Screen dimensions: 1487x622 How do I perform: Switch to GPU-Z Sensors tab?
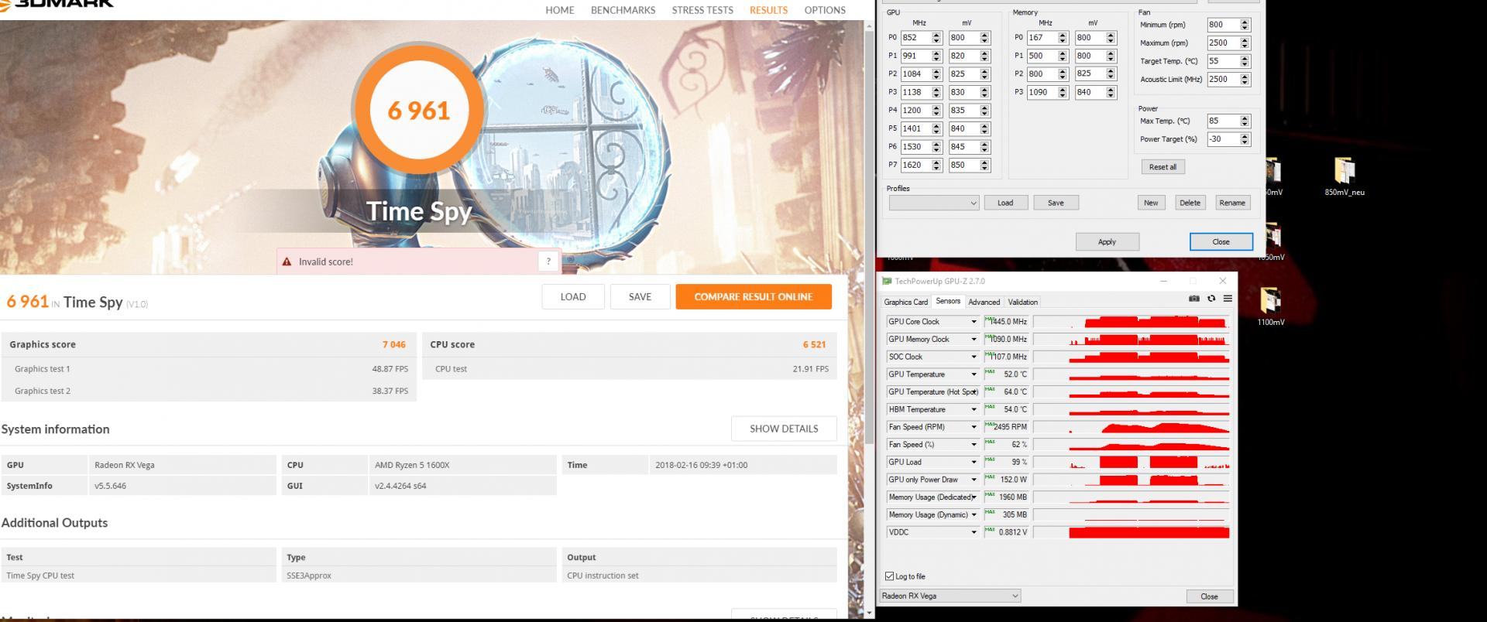[x=948, y=302]
